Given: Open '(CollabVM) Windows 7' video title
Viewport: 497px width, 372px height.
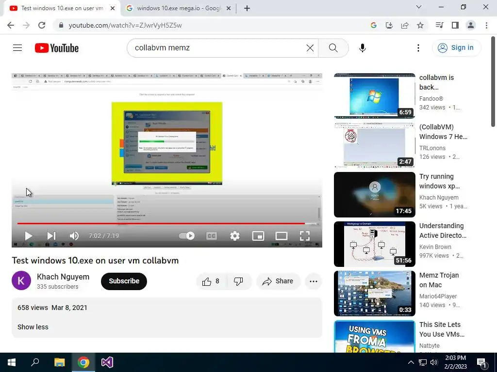Looking at the screenshot, I should tap(443, 132).
